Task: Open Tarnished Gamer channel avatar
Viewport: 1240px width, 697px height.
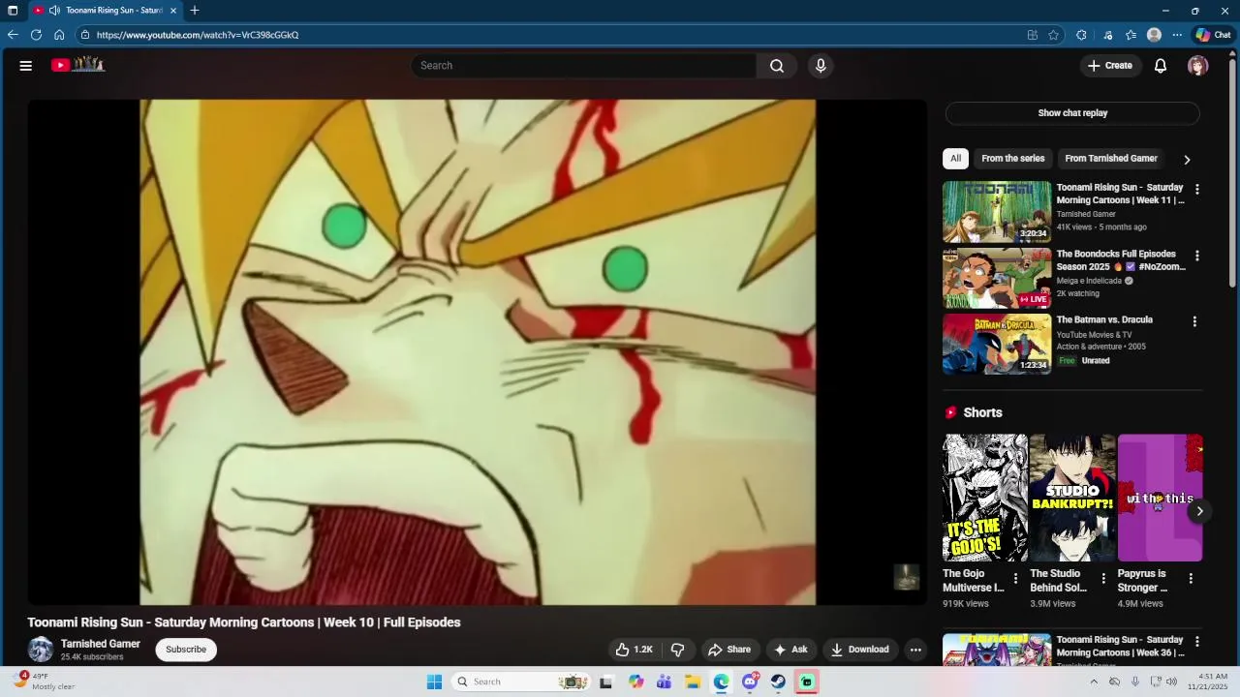Action: (x=41, y=650)
